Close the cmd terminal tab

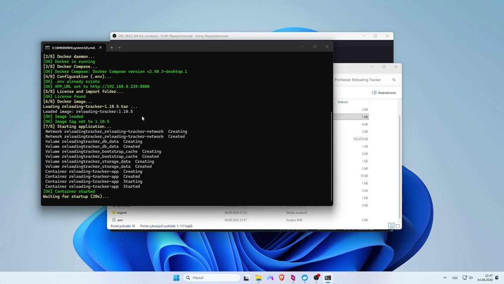click(x=100, y=48)
